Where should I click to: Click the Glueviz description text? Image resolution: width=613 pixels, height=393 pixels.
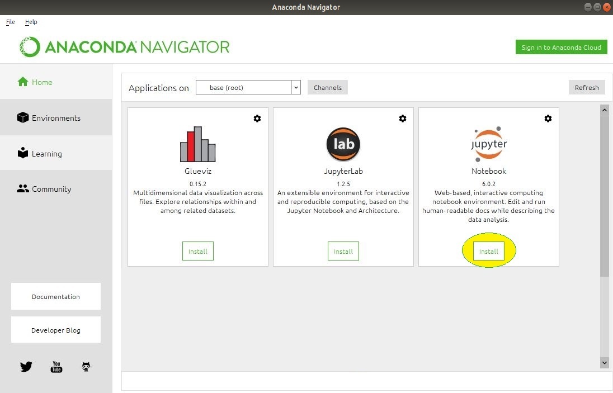pos(198,202)
